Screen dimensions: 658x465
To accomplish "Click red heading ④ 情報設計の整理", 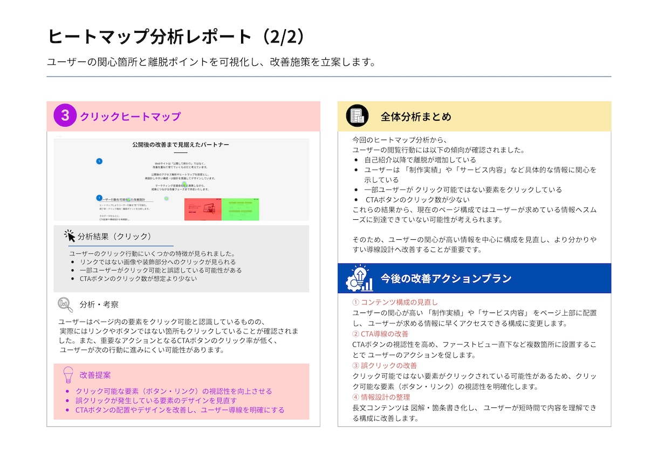I will (381, 397).
